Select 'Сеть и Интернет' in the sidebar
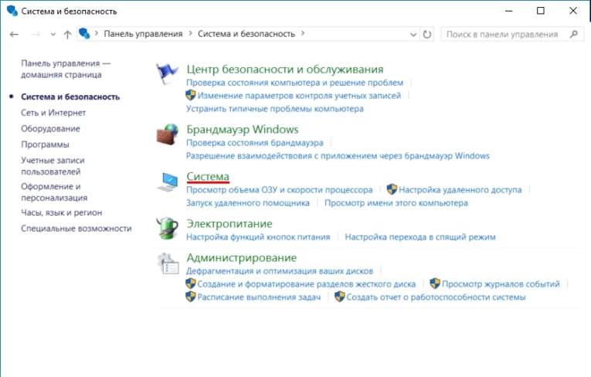591x377 pixels. (x=53, y=113)
